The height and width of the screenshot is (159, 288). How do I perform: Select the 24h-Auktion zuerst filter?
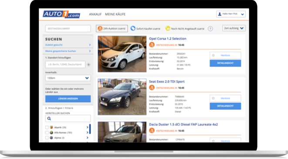click(112, 29)
